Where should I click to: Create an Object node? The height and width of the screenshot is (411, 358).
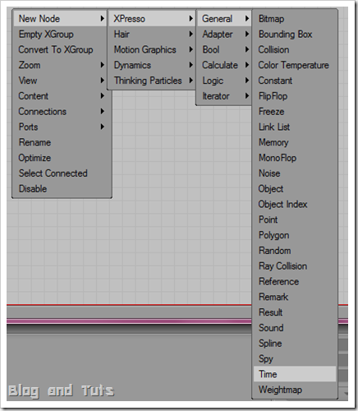pyautogui.click(x=295, y=189)
